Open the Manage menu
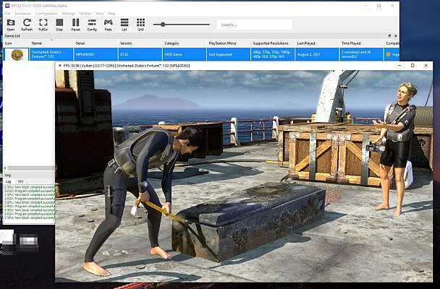This screenshot has width=440, height=289. (69, 14)
